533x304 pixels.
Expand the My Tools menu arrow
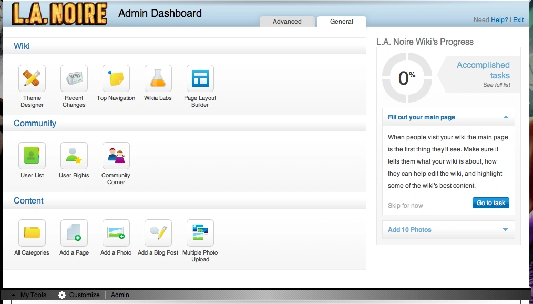[x=13, y=295]
